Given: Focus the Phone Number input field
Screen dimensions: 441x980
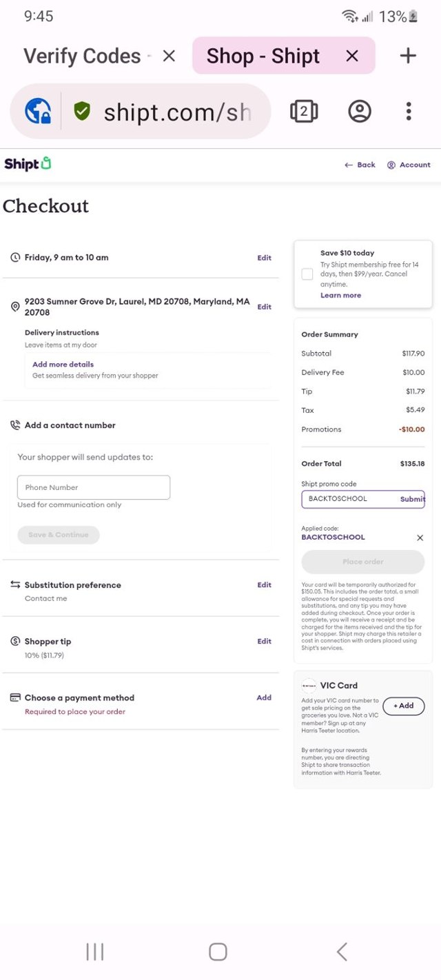Looking at the screenshot, I should [94, 487].
